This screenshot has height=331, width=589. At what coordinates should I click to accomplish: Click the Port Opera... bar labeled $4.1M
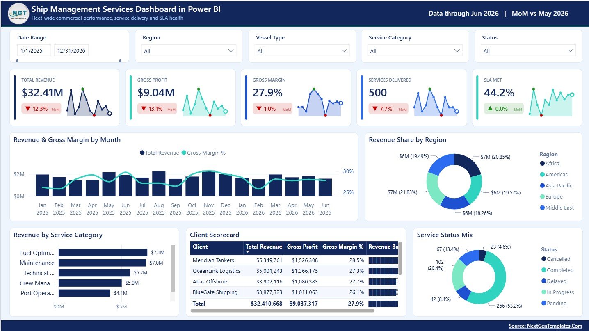point(84,293)
